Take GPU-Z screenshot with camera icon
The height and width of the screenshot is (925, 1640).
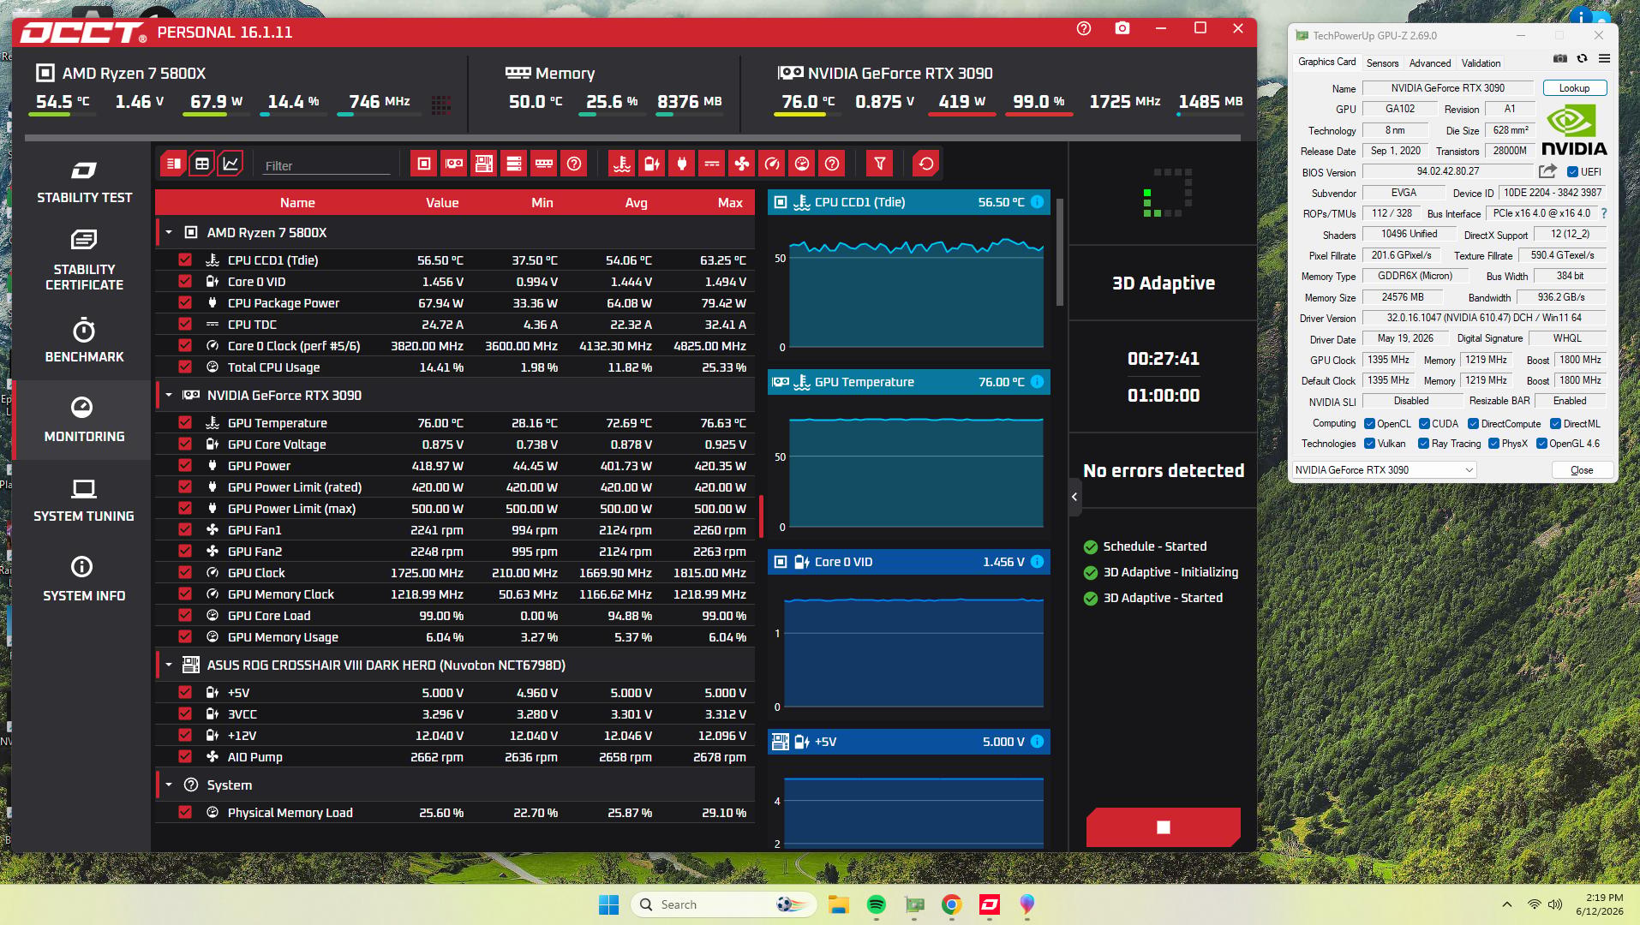1560,58
